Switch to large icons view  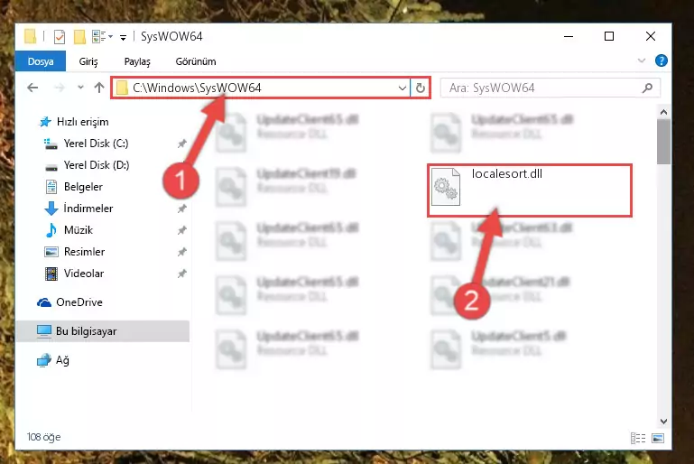click(658, 439)
